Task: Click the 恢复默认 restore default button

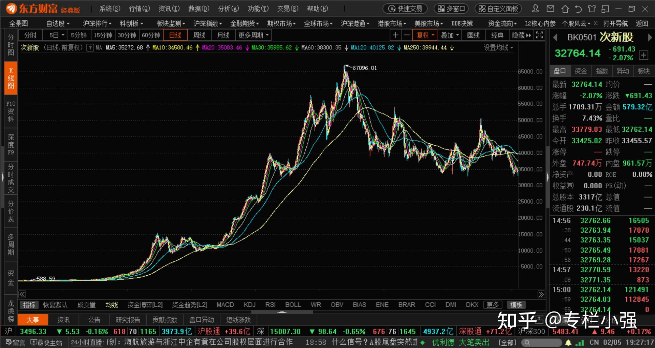Action: pos(55,305)
